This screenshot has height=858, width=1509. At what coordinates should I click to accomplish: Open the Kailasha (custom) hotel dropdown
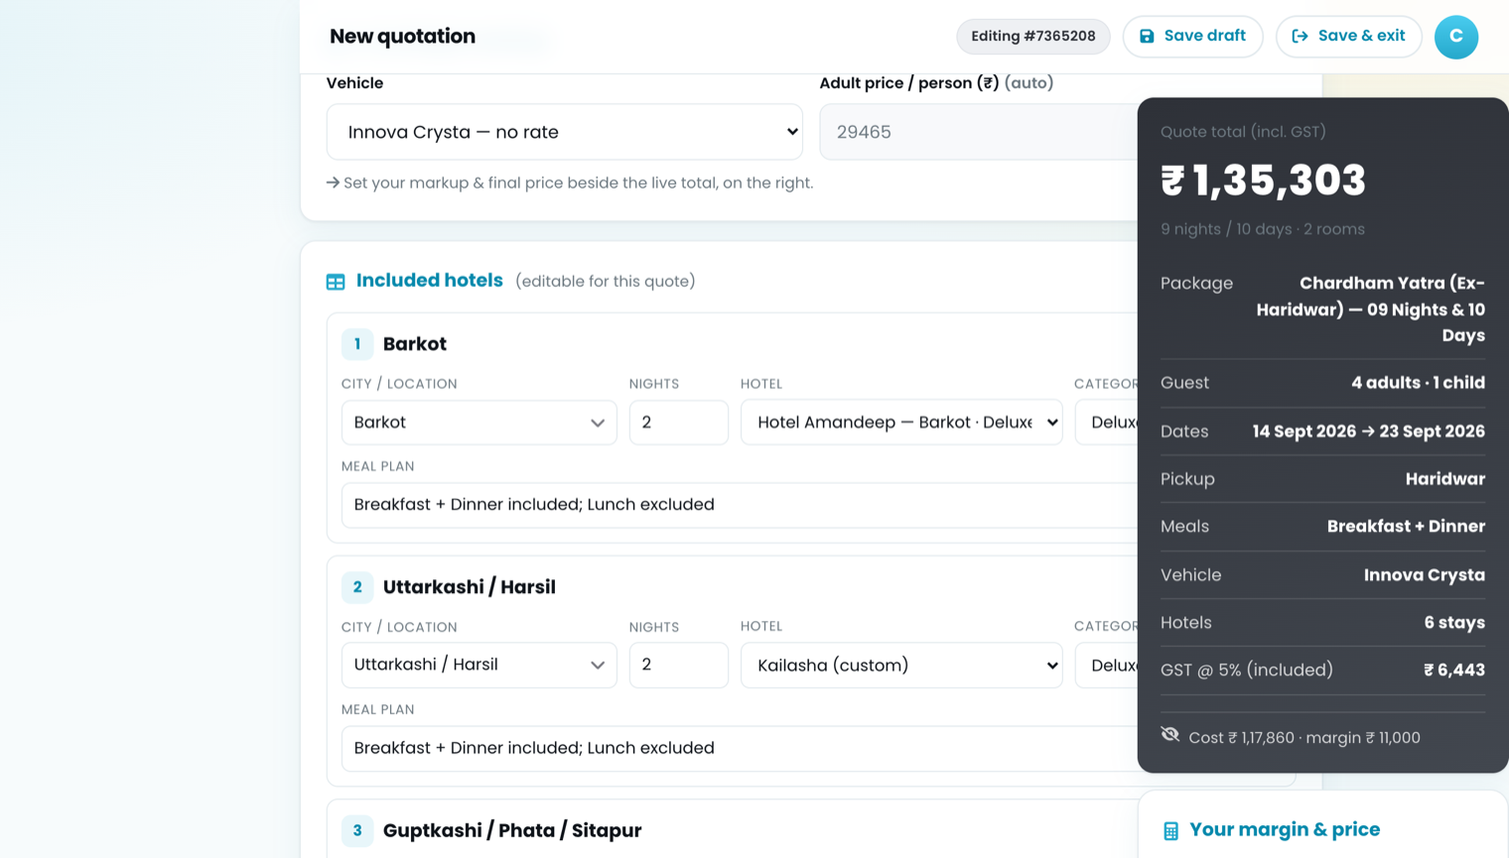pos(901,665)
